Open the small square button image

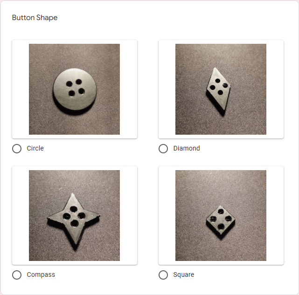221,215
